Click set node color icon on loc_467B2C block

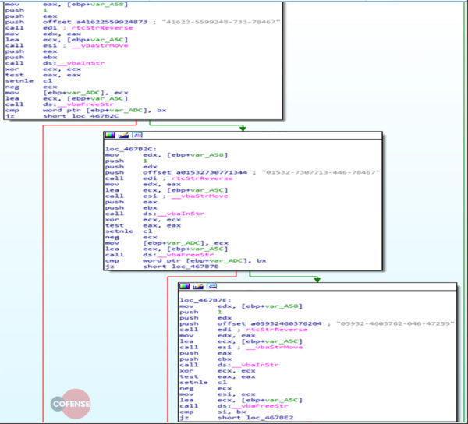click(x=109, y=136)
